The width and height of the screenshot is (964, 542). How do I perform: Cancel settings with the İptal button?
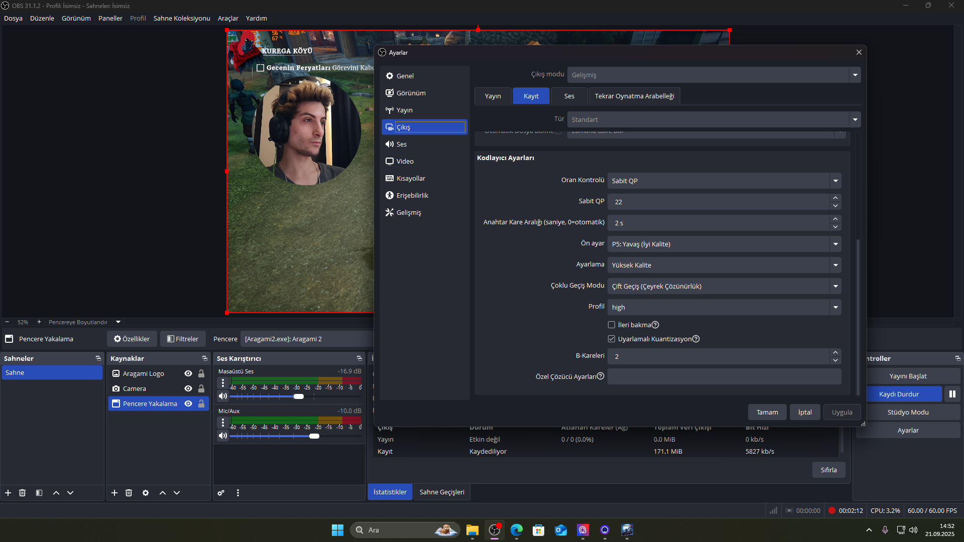coord(805,412)
